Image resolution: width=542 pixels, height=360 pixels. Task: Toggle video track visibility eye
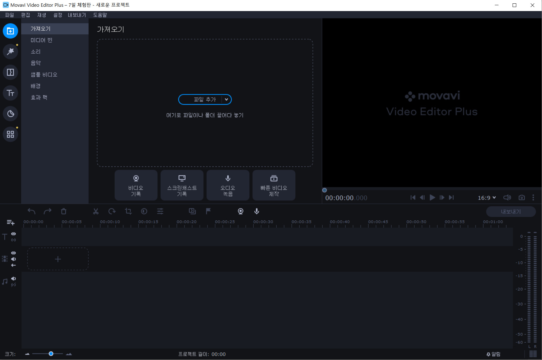pos(13,253)
